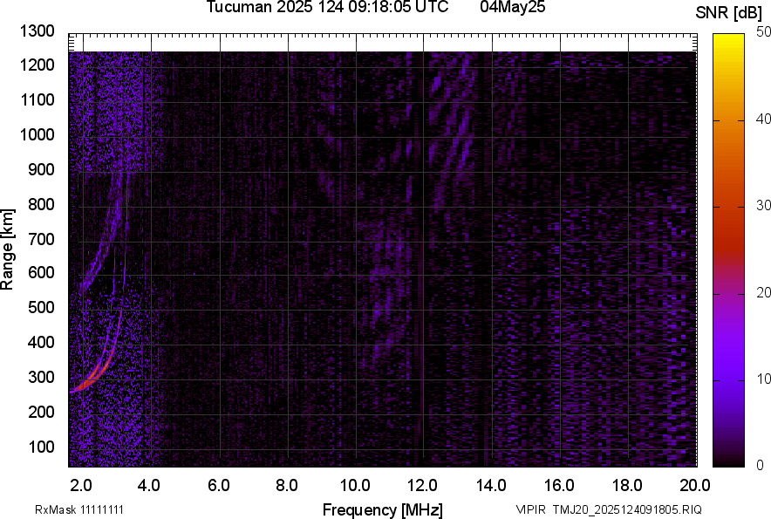Viewport: 771px width, 519px height.
Task: Click the 04May25 date label
Action: click(x=513, y=7)
